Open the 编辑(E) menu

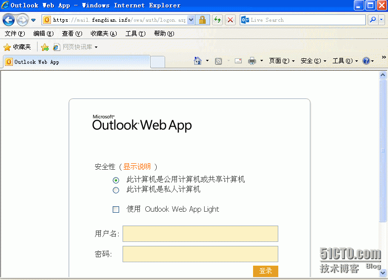click(x=43, y=34)
